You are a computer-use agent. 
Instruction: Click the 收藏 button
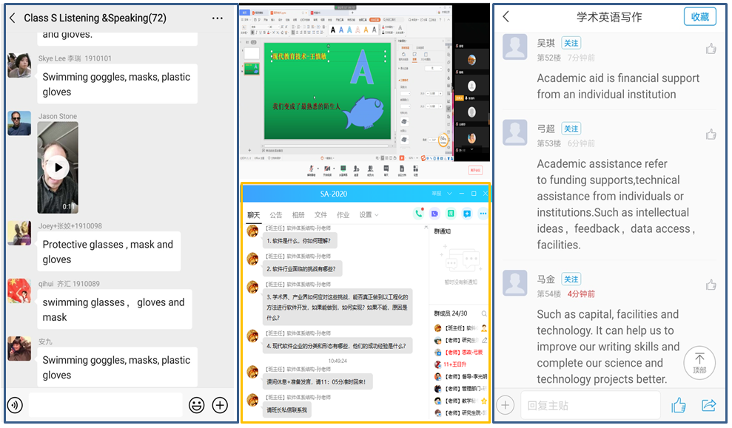(699, 16)
